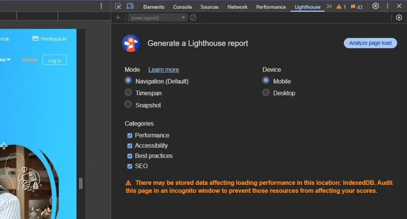
Task: Open the warnings indicator showing 1
Action: click(x=341, y=7)
